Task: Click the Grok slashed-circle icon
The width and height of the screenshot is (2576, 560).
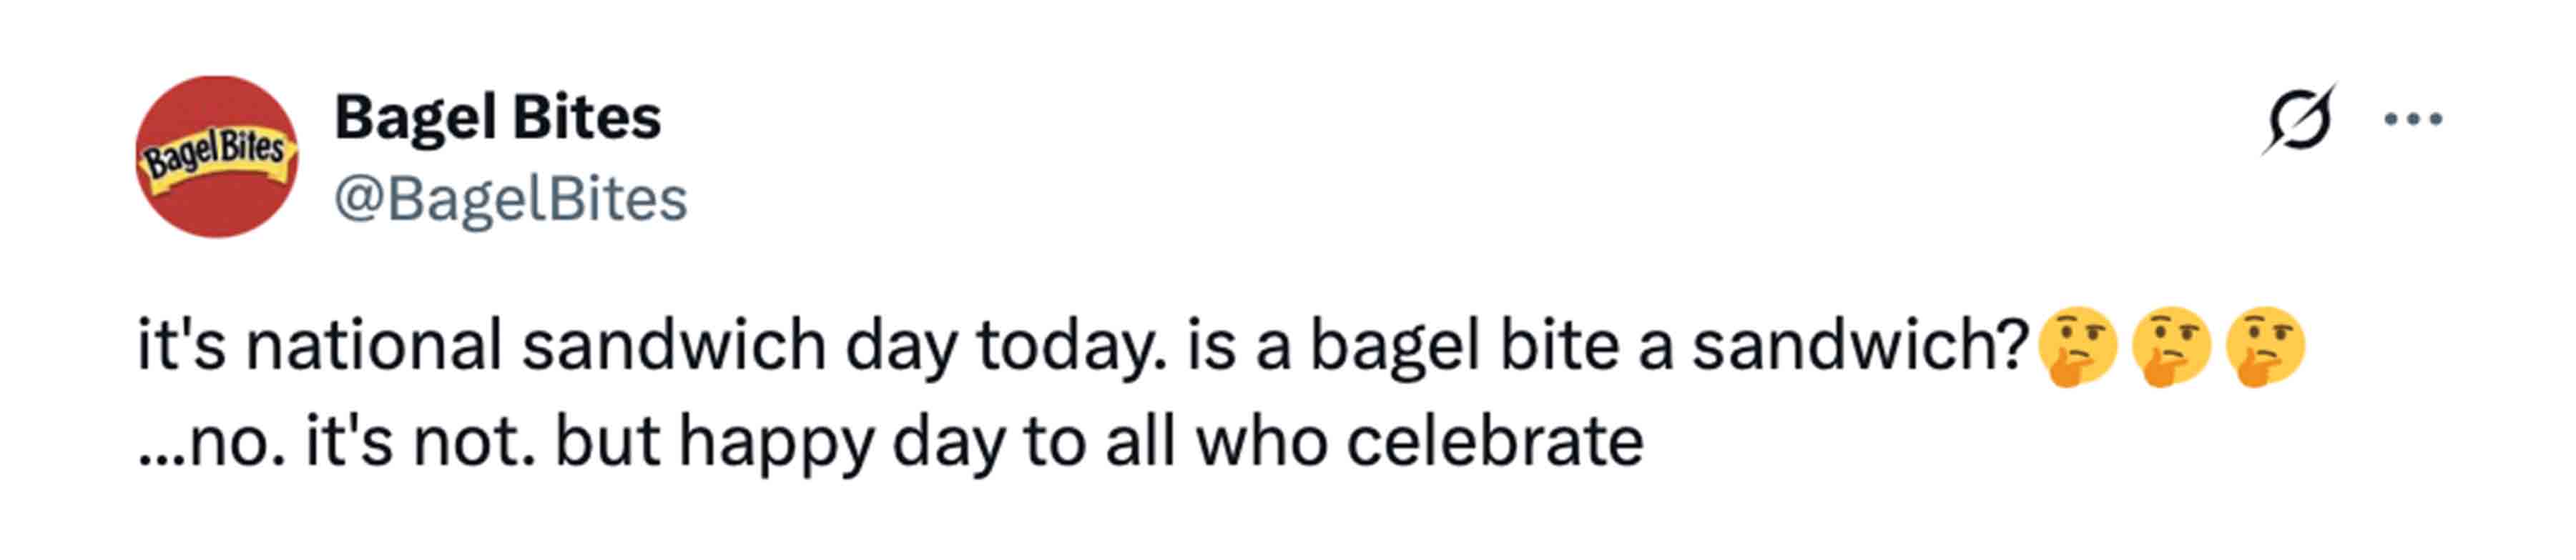Action: point(2298,120)
